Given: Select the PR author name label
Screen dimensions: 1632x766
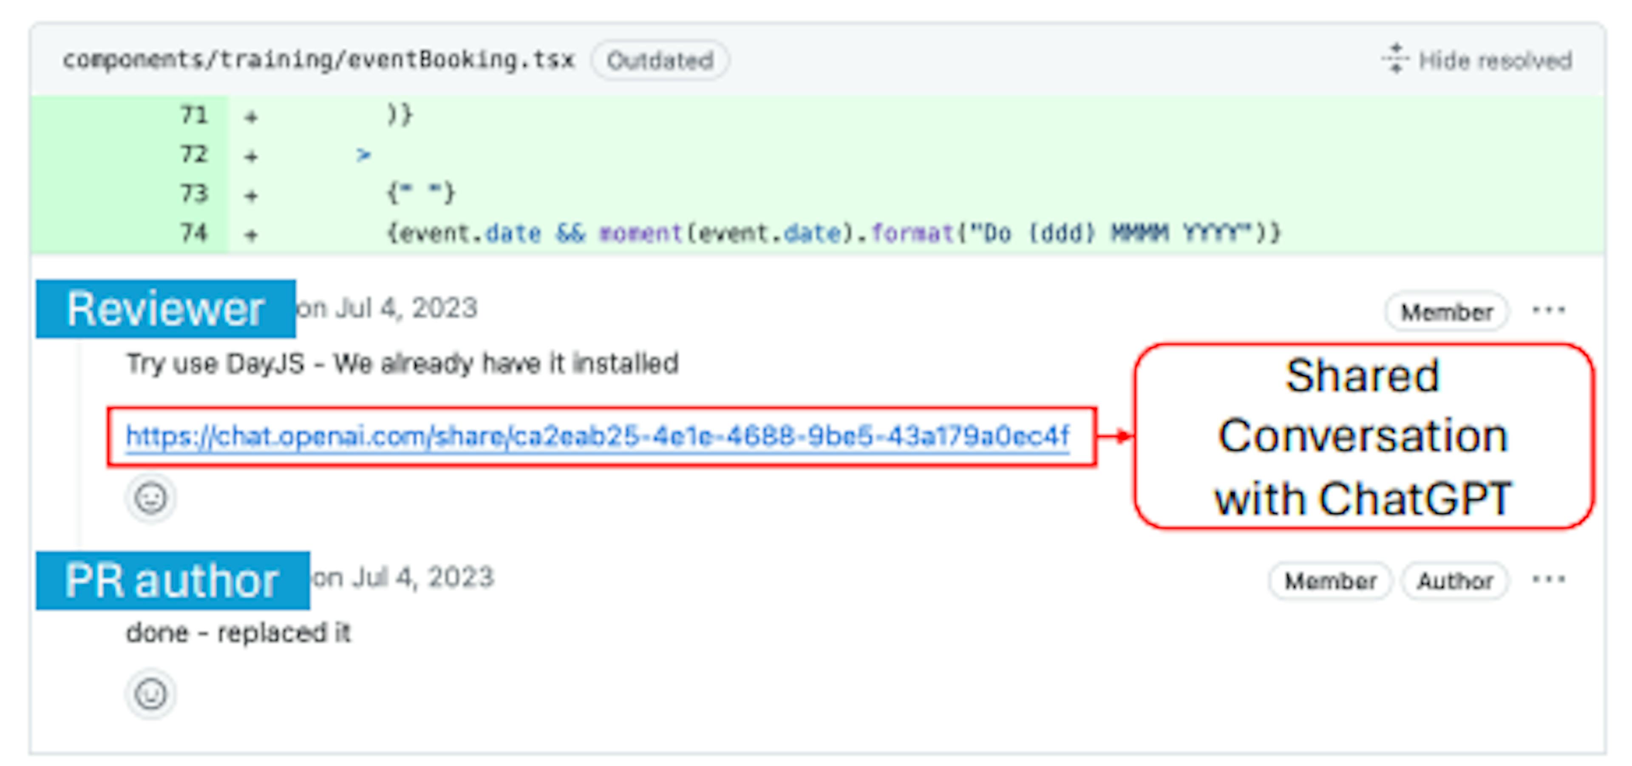Looking at the screenshot, I should point(172,580).
